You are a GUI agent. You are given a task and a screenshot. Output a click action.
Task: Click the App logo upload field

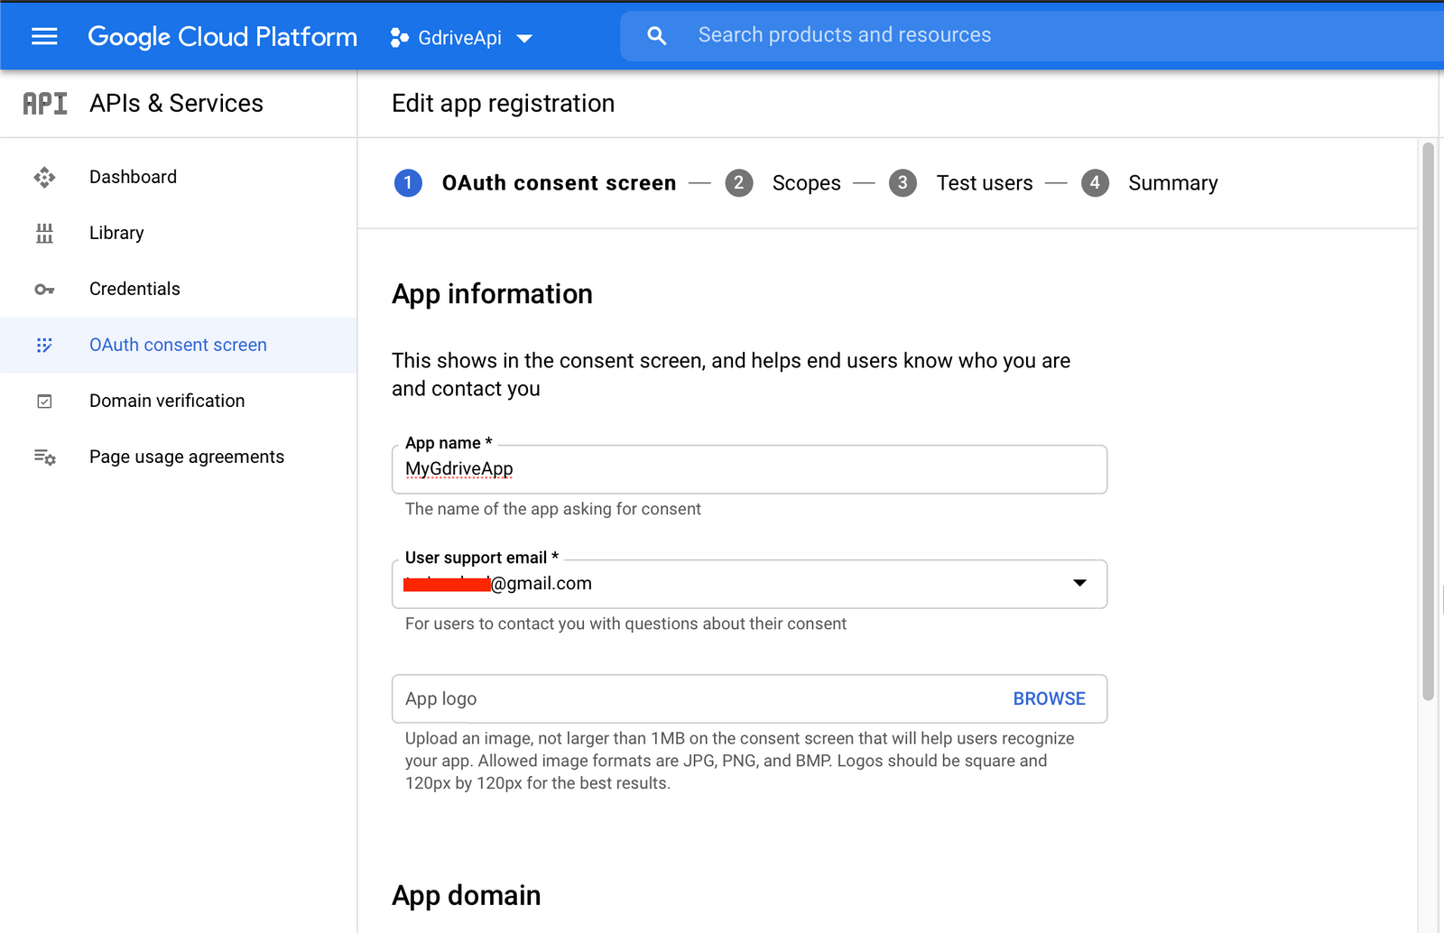coord(749,698)
